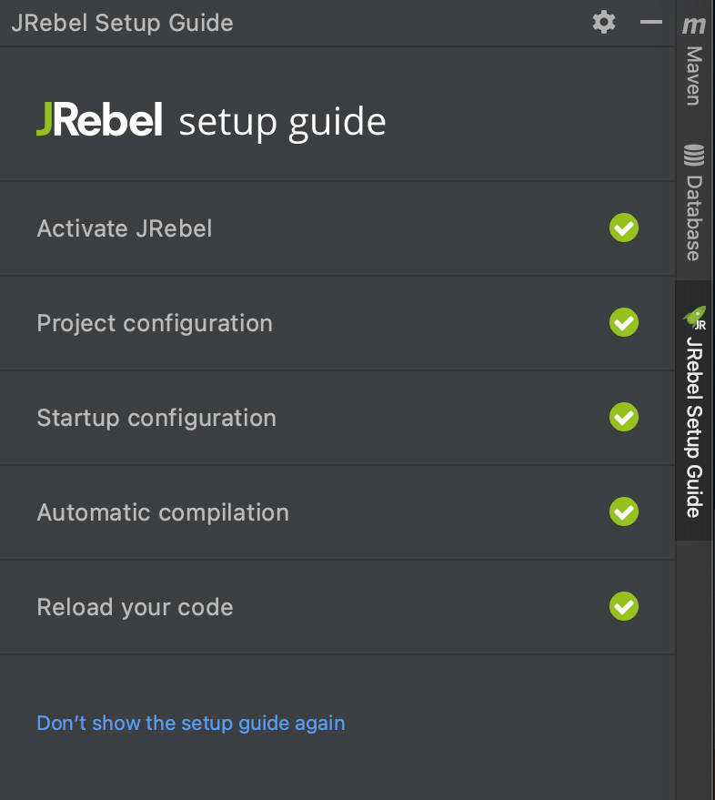The image size is (715, 800).
Task: Click the green checkmark beside Project configuration
Action: [x=624, y=322]
